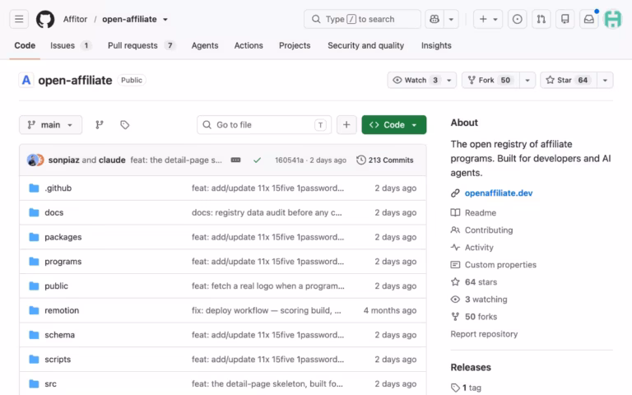The width and height of the screenshot is (632, 395).
Task: Open the schema folder
Action: point(59,335)
